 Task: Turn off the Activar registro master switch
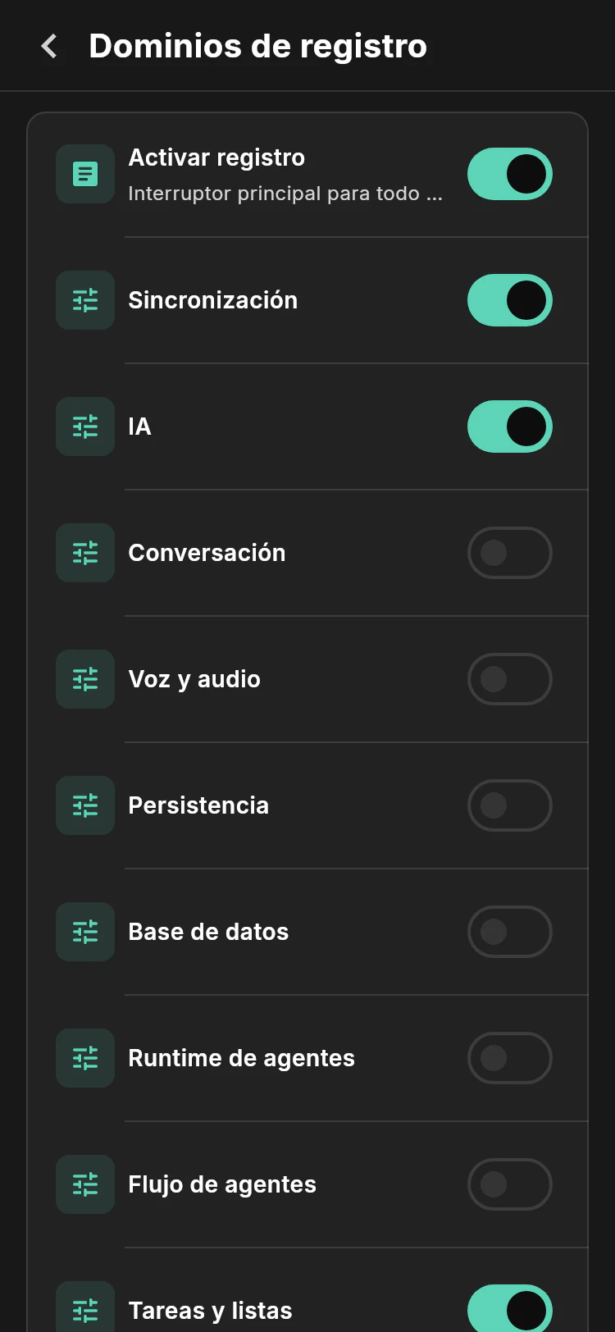510,174
